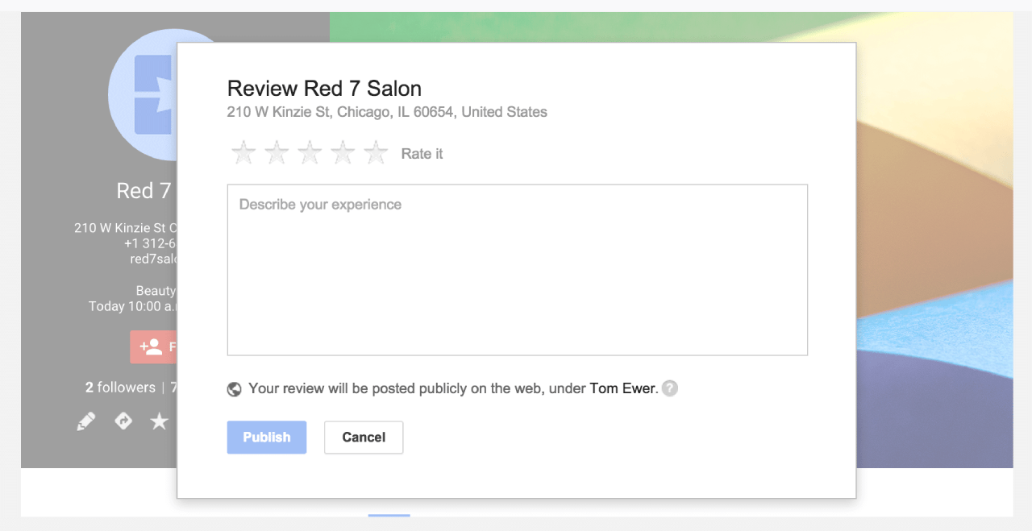Rate two stars in review dialog
Image resolution: width=1032 pixels, height=531 pixels.
[277, 153]
